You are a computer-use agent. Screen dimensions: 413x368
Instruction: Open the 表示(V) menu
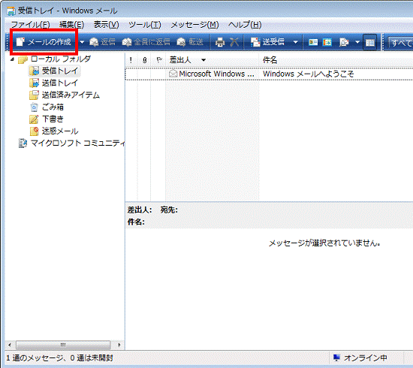coord(106,25)
